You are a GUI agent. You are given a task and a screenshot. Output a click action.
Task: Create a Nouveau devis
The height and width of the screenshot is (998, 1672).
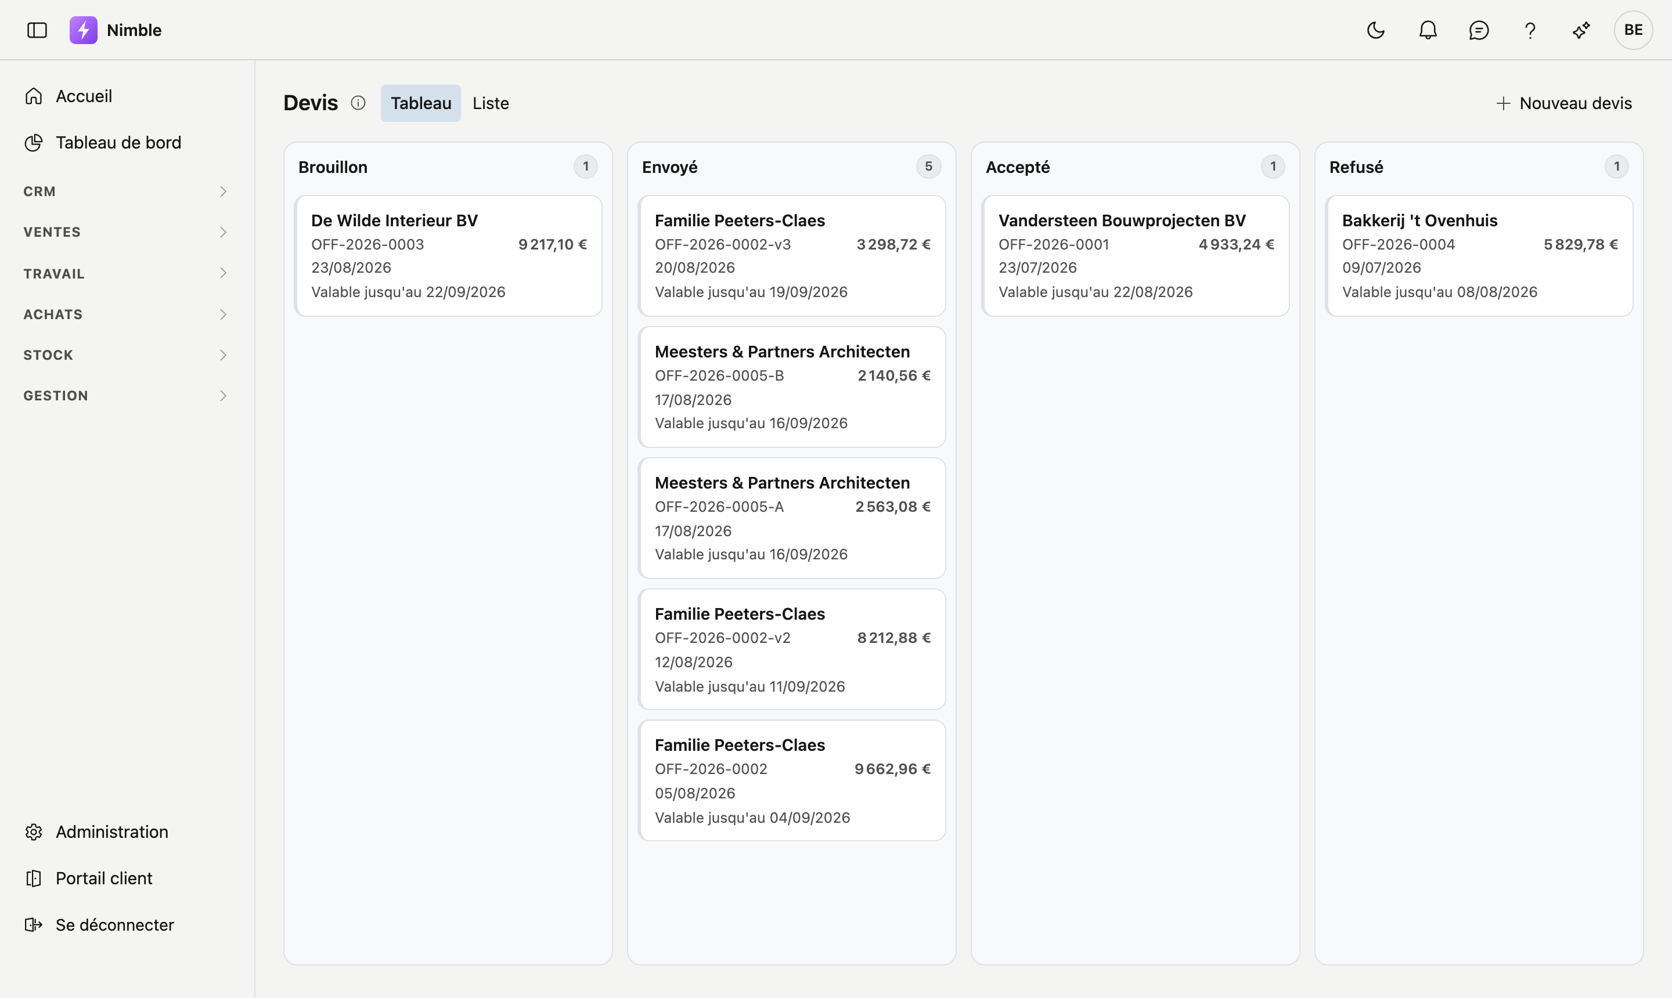(1563, 103)
